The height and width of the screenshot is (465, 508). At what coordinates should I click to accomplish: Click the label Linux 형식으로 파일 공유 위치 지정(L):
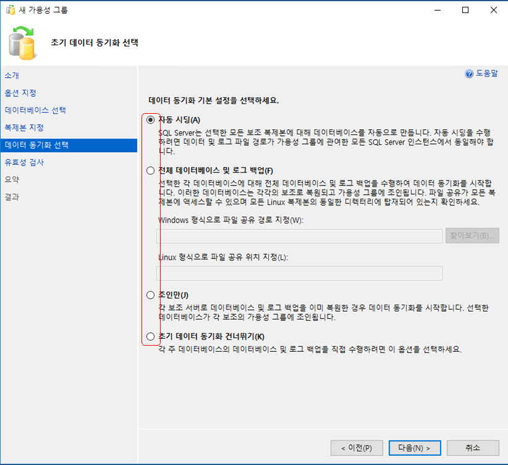point(223,257)
